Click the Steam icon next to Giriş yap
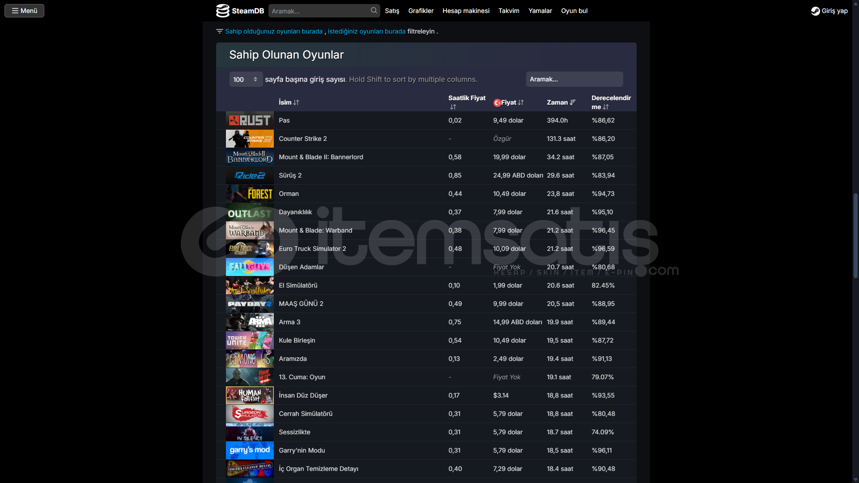Image resolution: width=859 pixels, height=483 pixels. click(x=815, y=11)
